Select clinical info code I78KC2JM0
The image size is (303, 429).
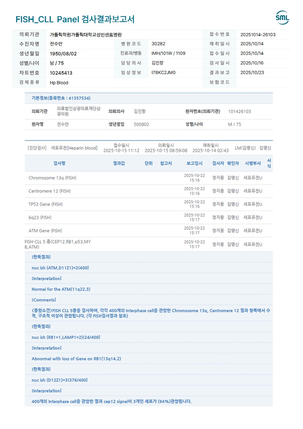tap(164, 73)
